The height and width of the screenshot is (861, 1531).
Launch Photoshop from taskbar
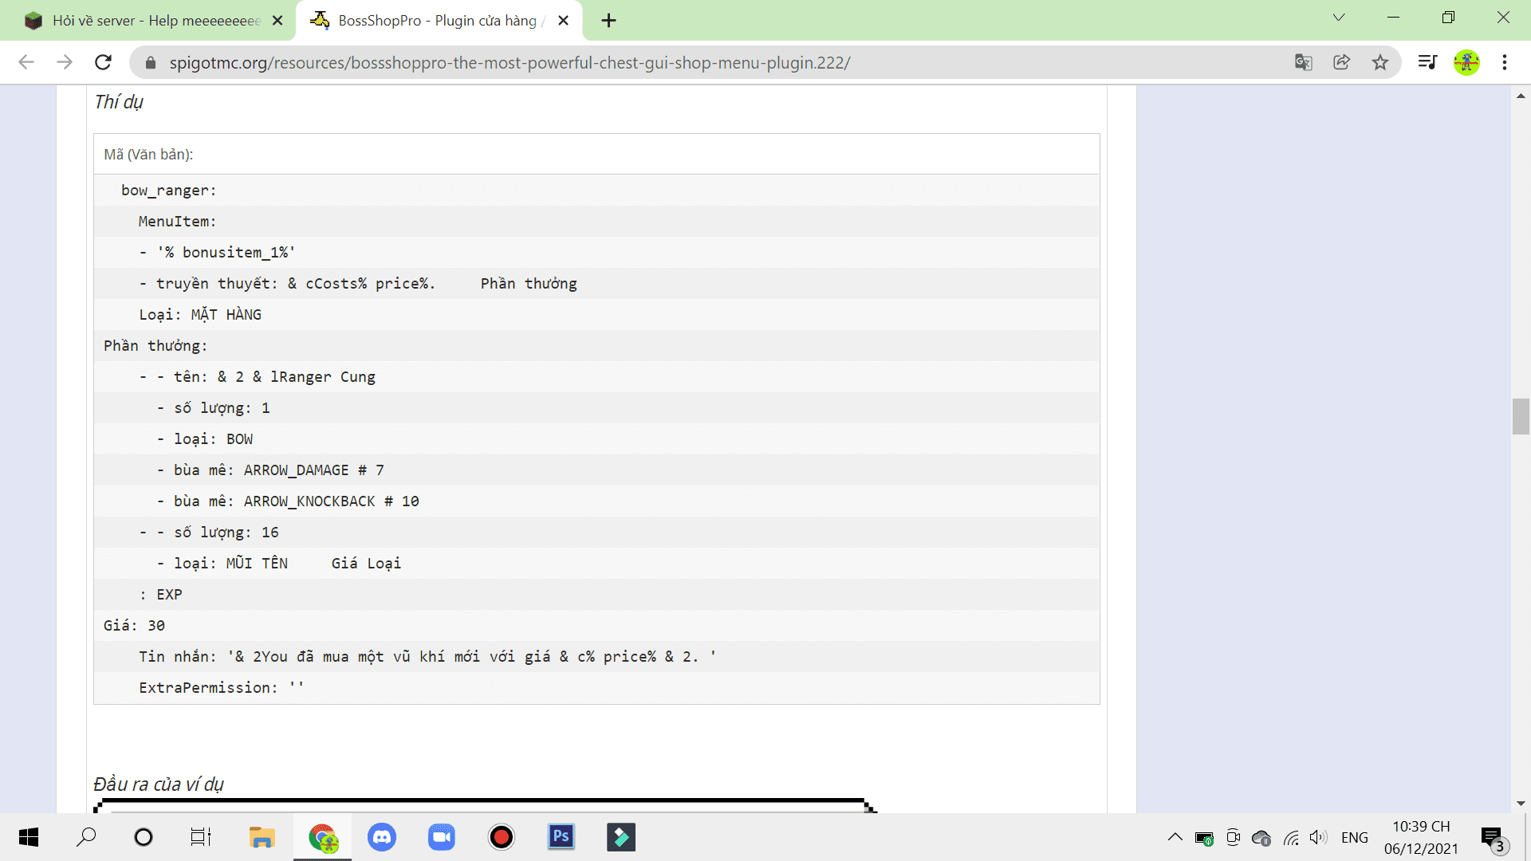pyautogui.click(x=561, y=837)
